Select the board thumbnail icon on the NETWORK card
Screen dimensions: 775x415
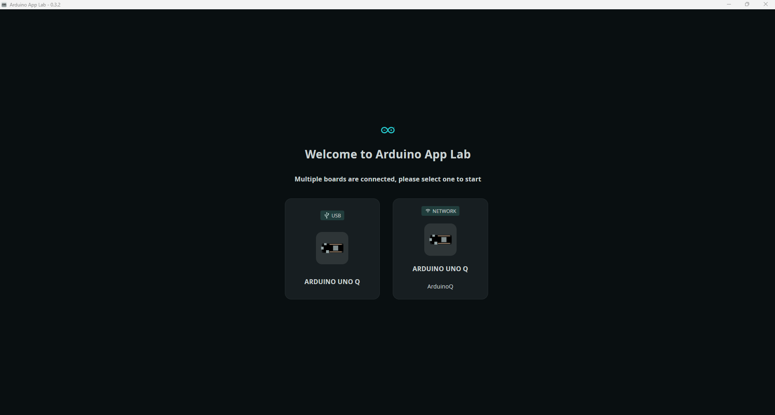(x=440, y=240)
